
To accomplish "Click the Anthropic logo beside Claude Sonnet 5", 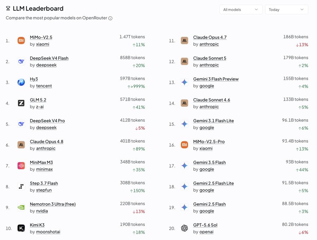I will [x=184, y=62].
